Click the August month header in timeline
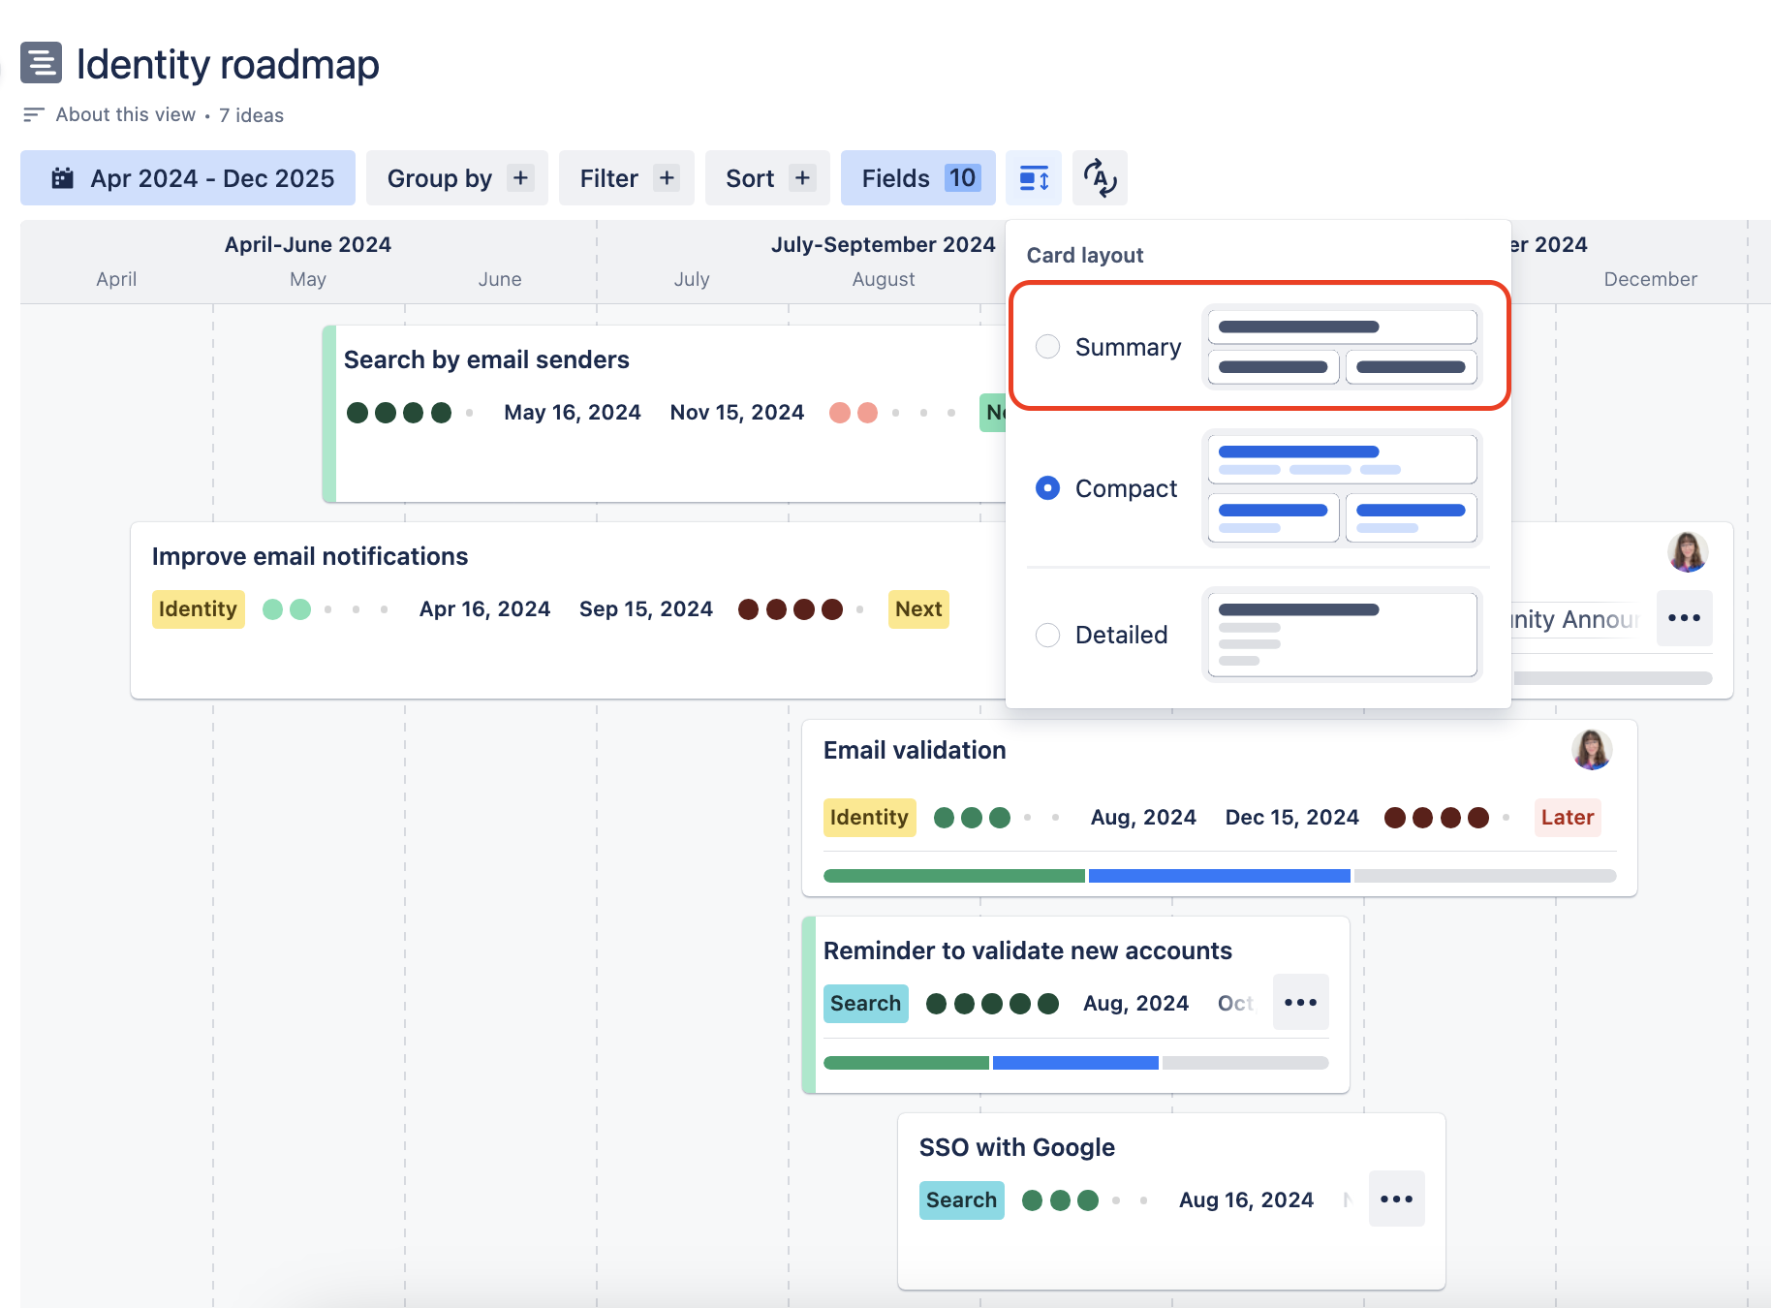 click(x=884, y=280)
